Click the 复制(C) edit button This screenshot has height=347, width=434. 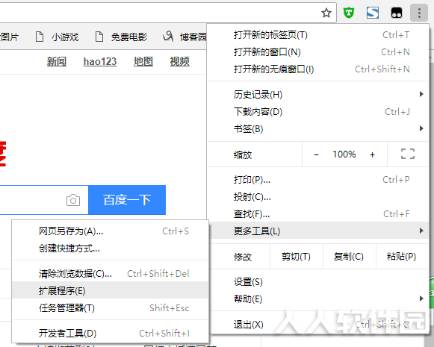pos(349,257)
